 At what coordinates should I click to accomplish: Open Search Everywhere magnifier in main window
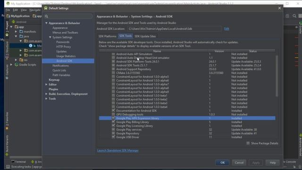(294, 16)
